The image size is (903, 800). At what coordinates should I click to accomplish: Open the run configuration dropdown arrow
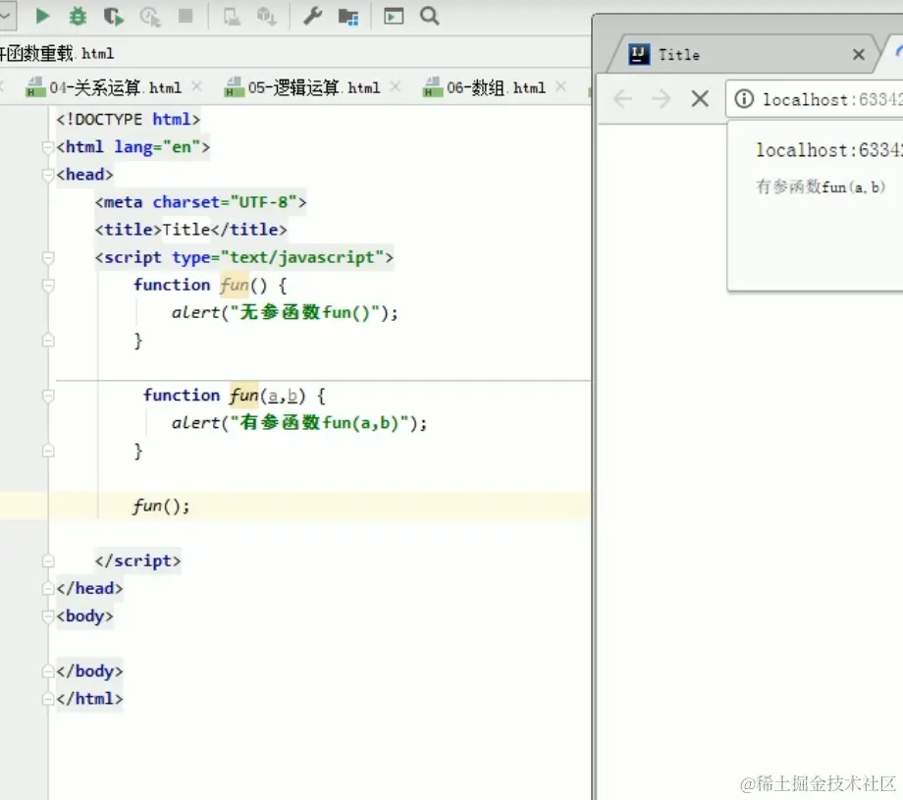[x=6, y=15]
